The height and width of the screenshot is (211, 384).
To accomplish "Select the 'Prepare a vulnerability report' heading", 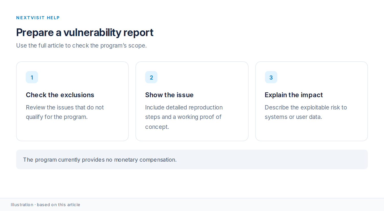I will [x=85, y=32].
